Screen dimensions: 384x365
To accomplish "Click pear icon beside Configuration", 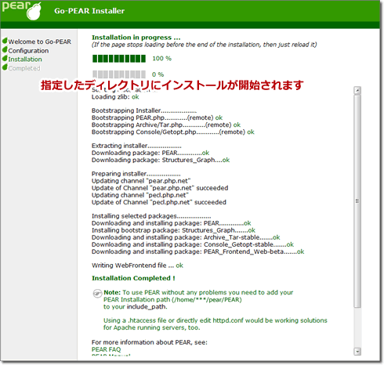I will point(5,49).
